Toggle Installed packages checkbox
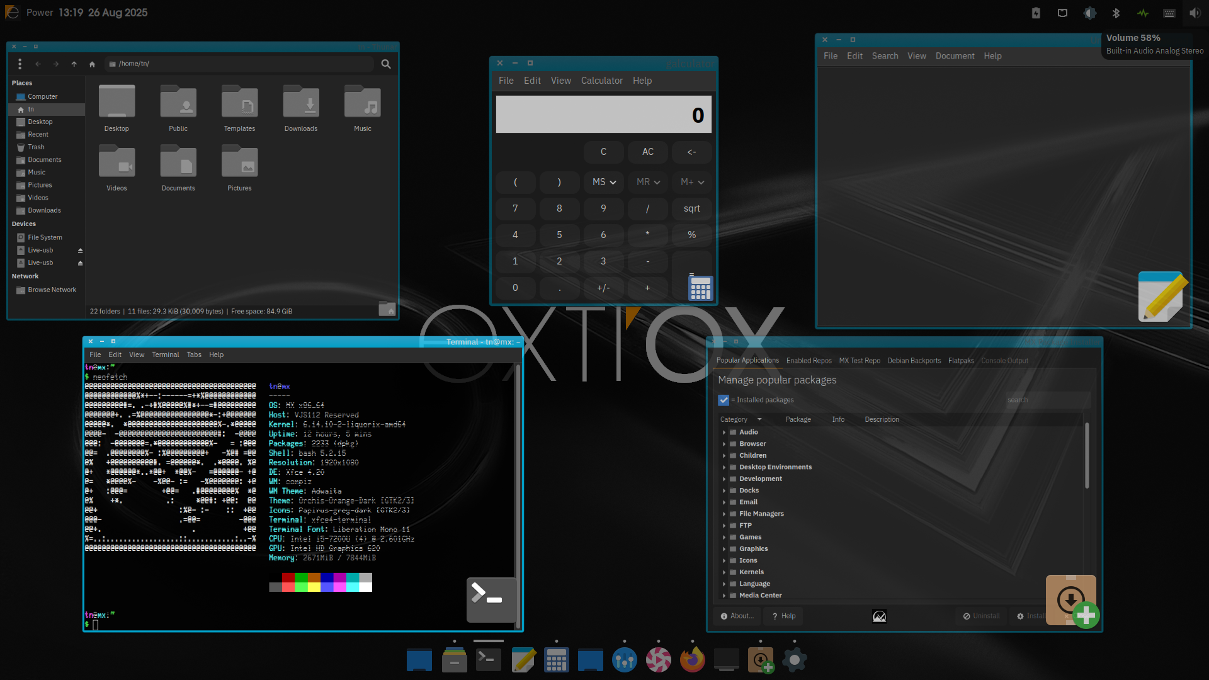The width and height of the screenshot is (1209, 680). [724, 400]
